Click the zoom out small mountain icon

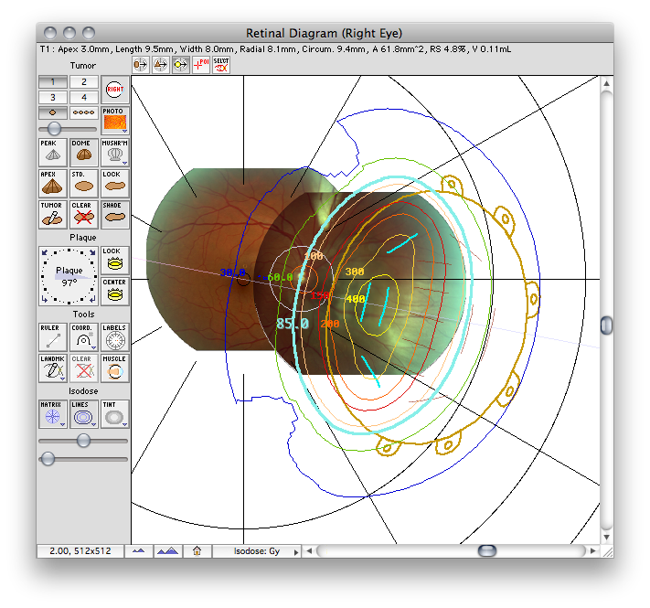coord(138,551)
